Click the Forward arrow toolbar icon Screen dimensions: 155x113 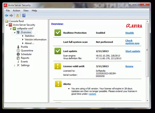coord(11,15)
